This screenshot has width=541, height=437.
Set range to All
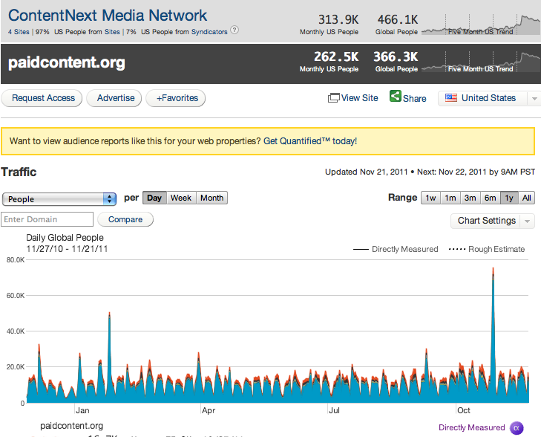click(526, 198)
